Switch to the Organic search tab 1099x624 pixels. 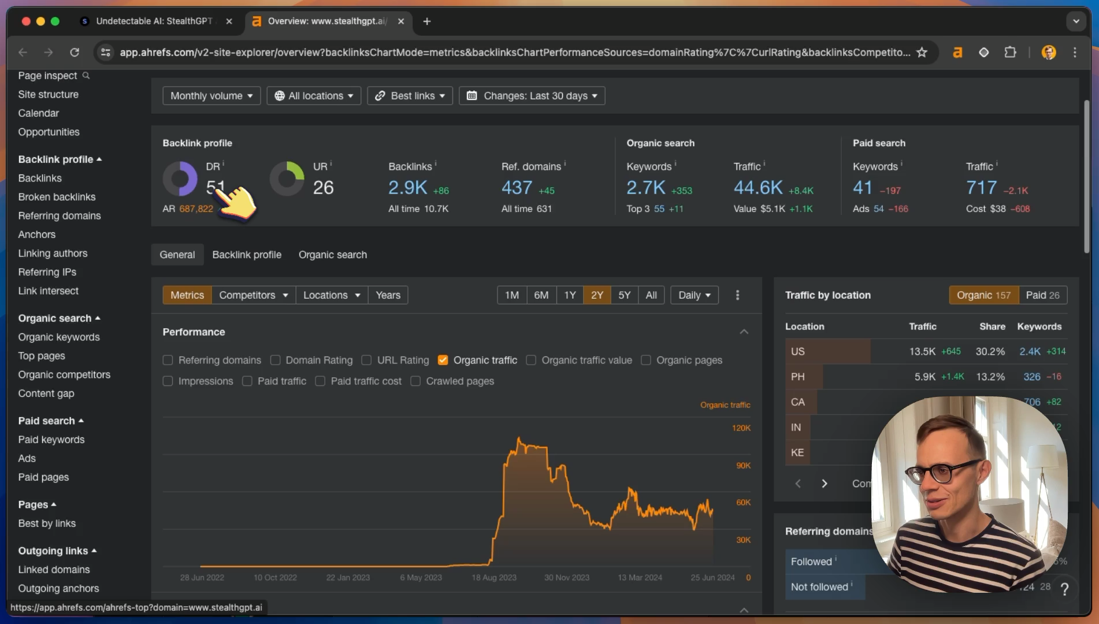point(333,255)
